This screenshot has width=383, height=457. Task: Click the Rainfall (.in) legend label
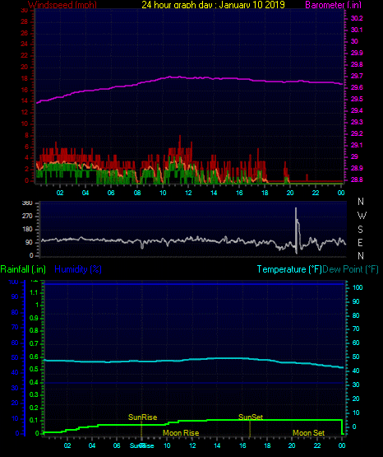pos(23,269)
